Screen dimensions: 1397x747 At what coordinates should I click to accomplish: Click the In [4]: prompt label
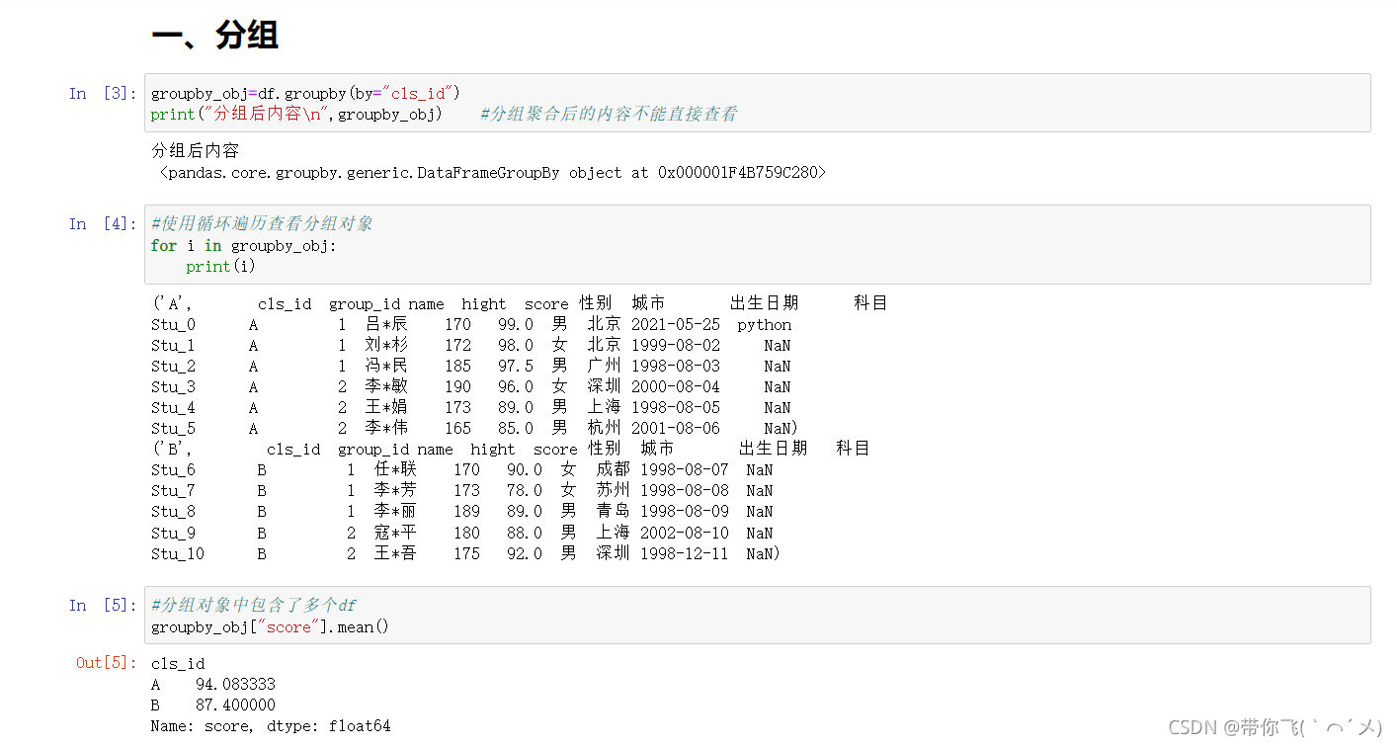coord(103,224)
